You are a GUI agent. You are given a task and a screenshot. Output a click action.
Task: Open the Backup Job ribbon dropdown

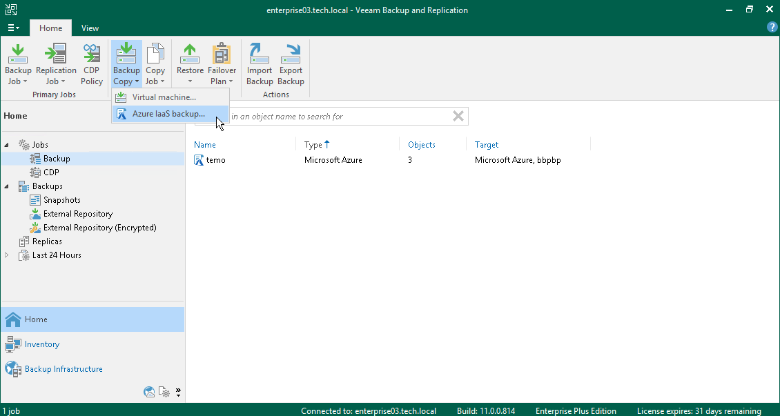tap(18, 64)
